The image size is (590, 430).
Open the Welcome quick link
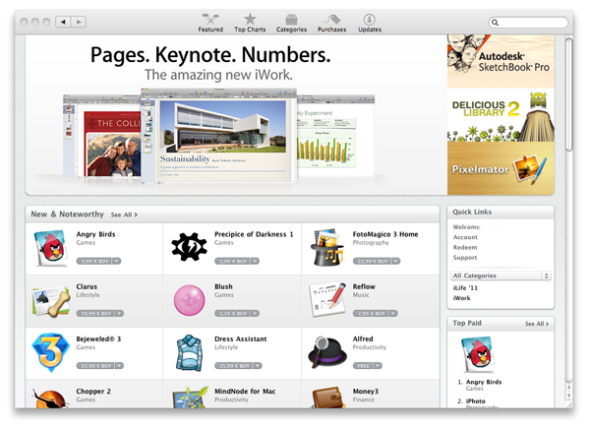point(466,227)
